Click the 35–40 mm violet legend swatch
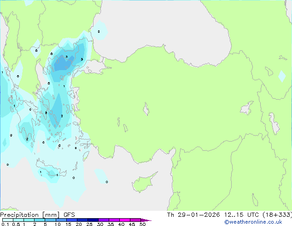 [x=114, y=220]
